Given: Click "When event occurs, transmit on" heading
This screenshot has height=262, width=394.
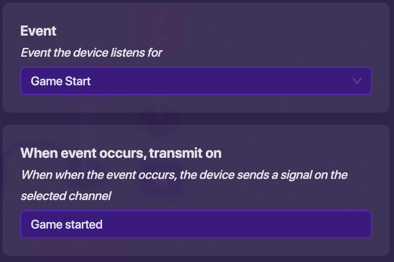Looking at the screenshot, I should pos(121,153).
